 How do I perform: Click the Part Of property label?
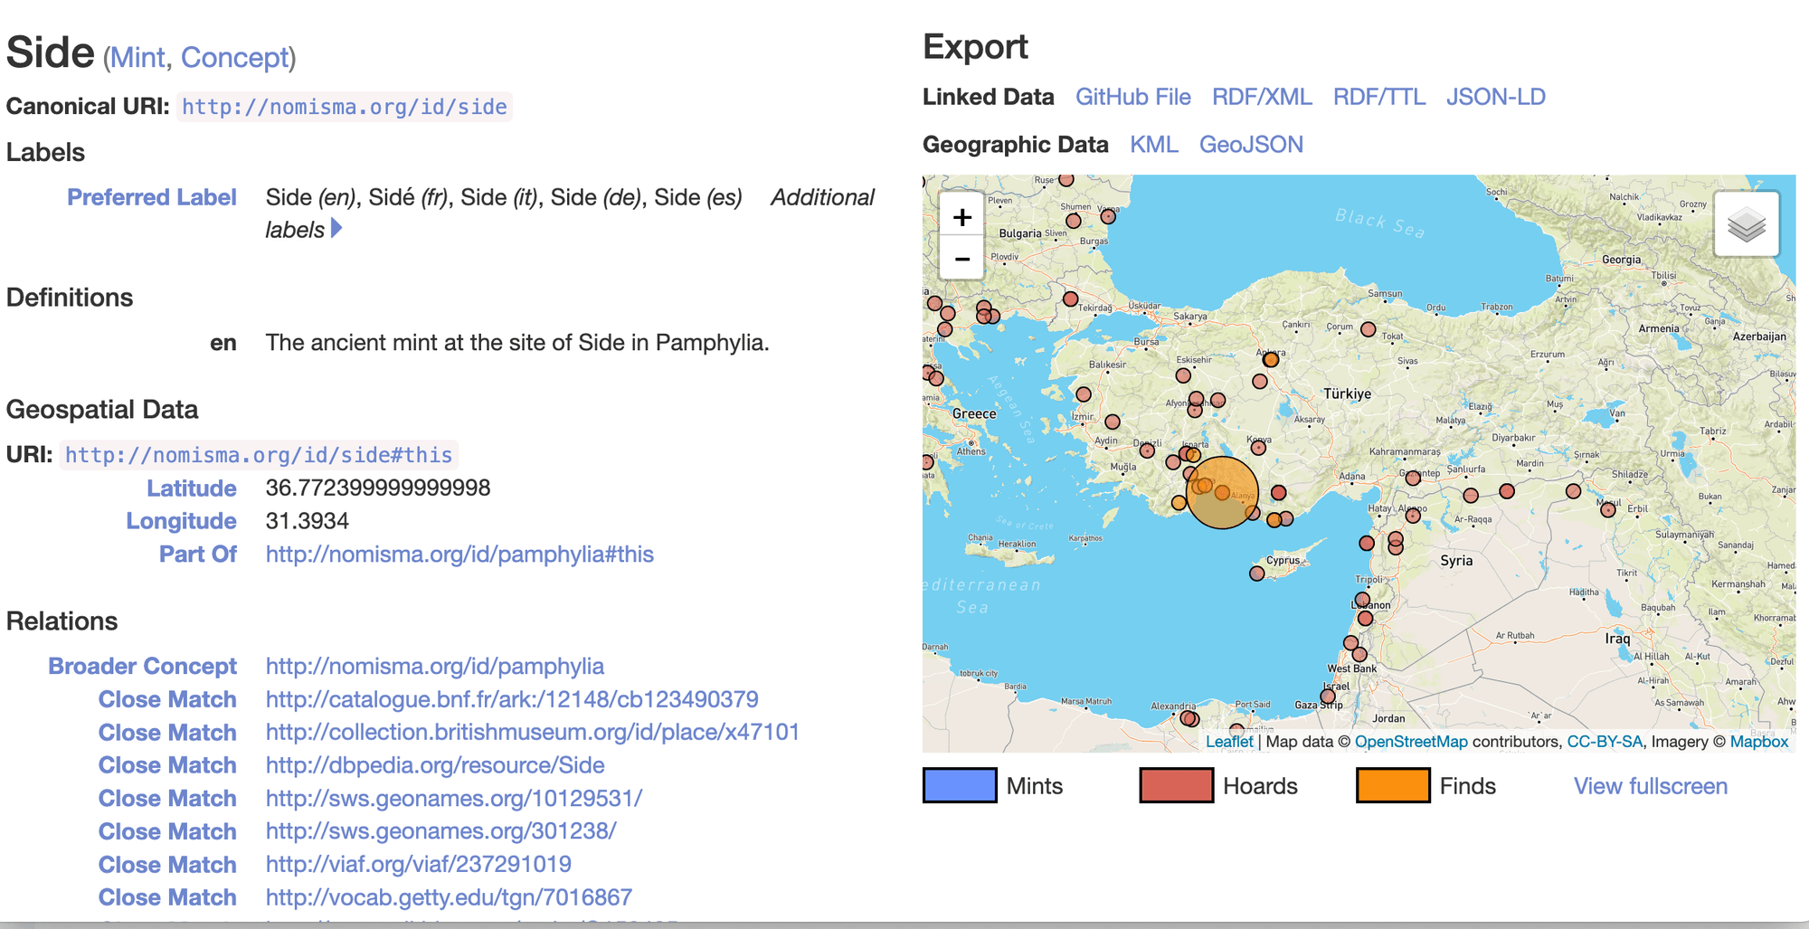[198, 555]
